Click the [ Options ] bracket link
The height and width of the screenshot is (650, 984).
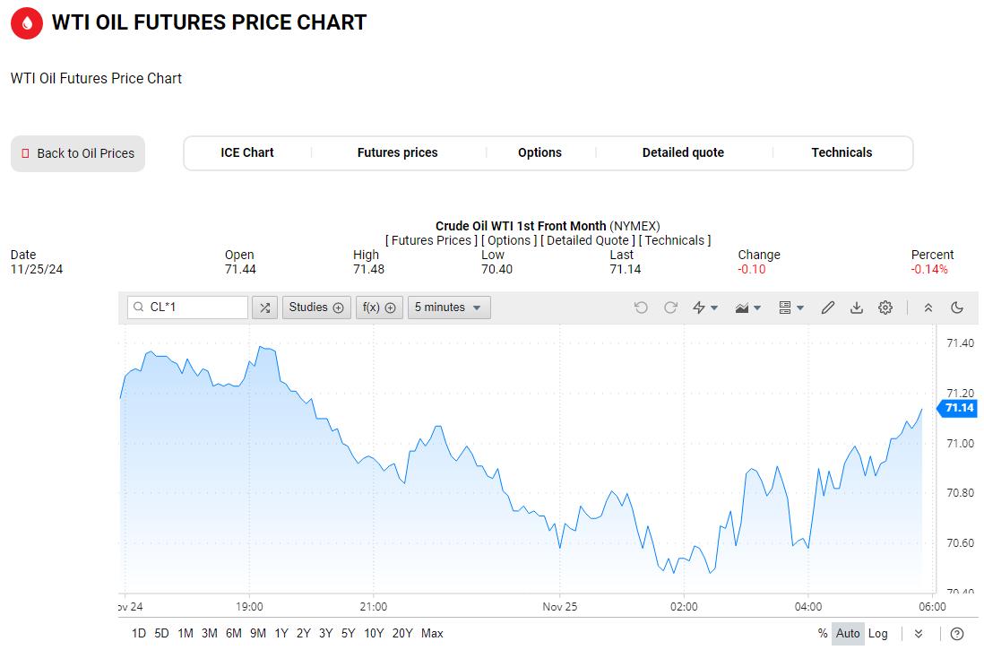click(x=509, y=240)
